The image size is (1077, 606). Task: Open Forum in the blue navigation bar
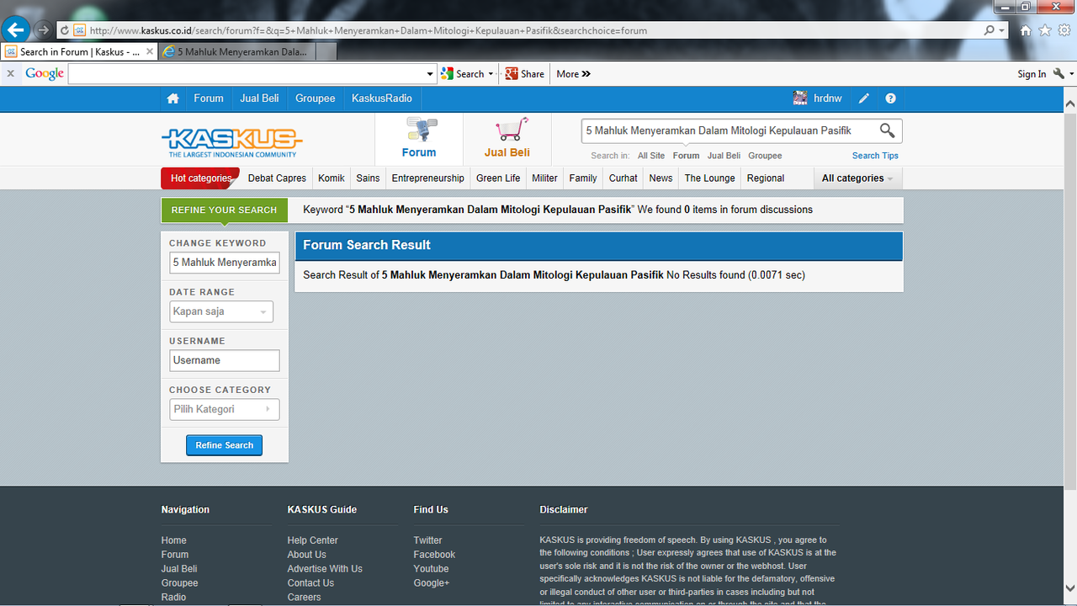[x=209, y=98]
